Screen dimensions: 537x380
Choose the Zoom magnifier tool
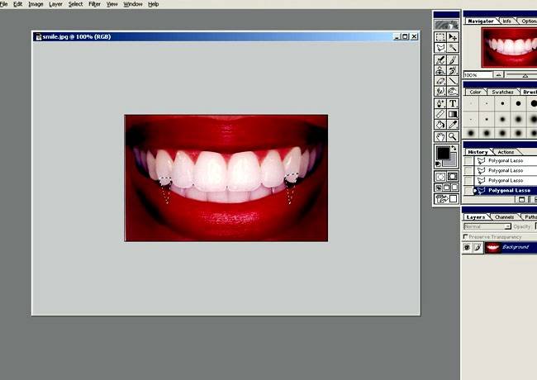point(453,135)
